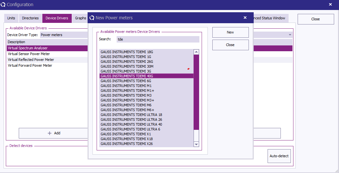339x173 pixels.
Task: Select GAUSS INSTRUMENTS TDEMI 6G
Action: click(146, 81)
